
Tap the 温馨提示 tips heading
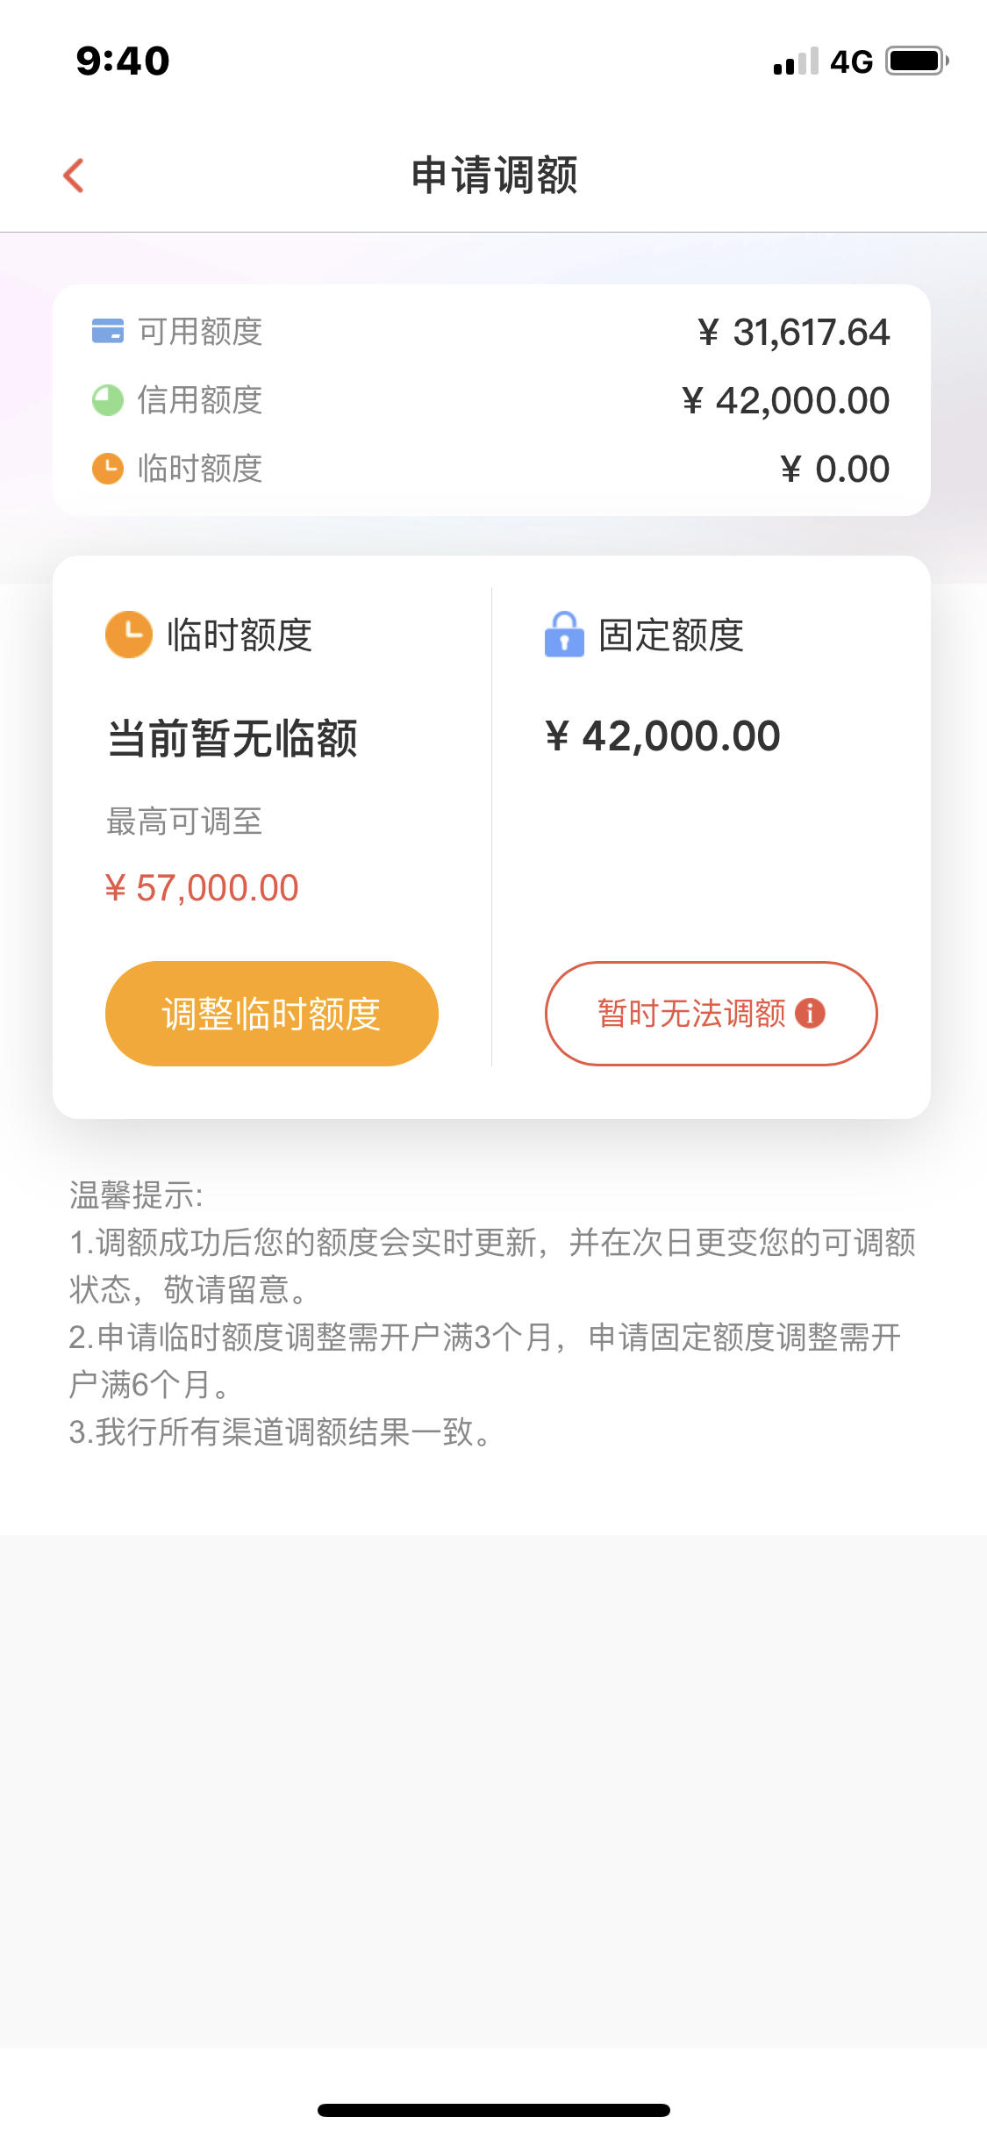point(136,1195)
